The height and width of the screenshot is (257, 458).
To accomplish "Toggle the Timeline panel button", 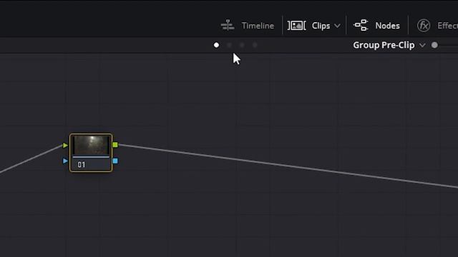I will coord(248,26).
